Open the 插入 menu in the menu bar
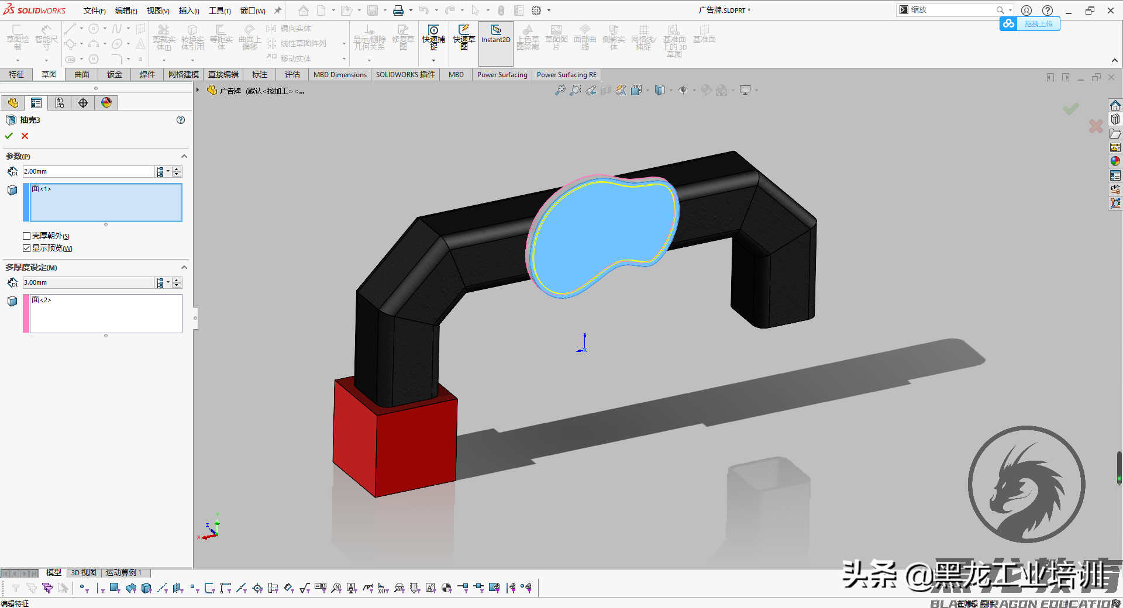 point(188,10)
